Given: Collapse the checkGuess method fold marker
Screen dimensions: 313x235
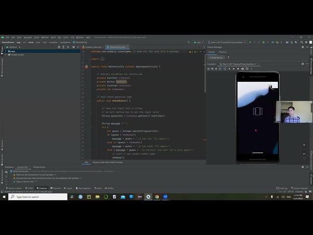Looking at the screenshot, I should (90, 101).
